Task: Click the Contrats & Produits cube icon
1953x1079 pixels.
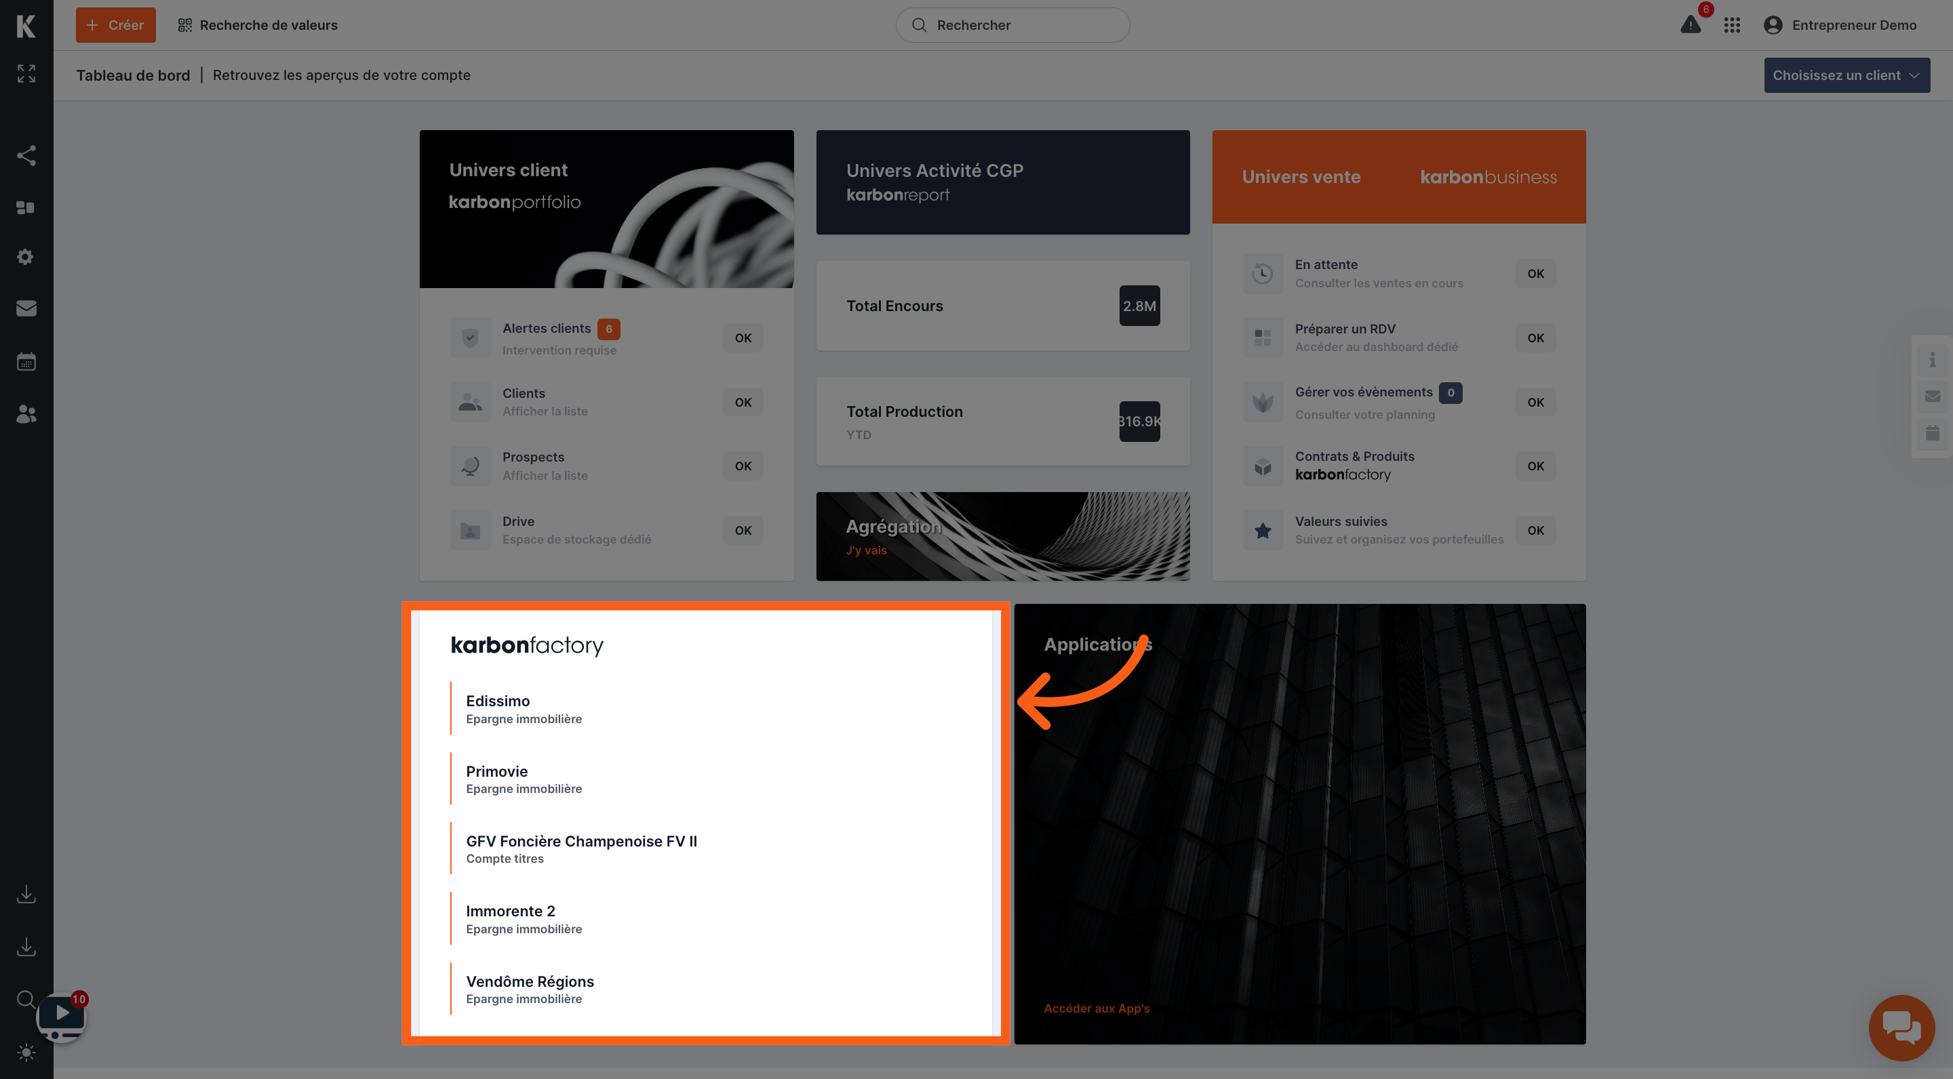Action: pos(1262,466)
